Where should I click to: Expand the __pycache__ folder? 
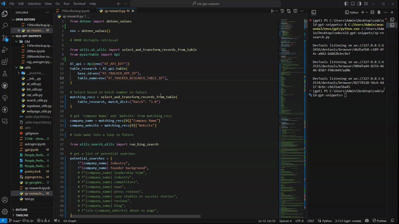(x=35, y=73)
